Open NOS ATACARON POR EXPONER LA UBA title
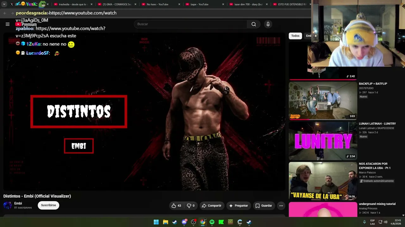The height and width of the screenshot is (227, 405). tap(375, 166)
